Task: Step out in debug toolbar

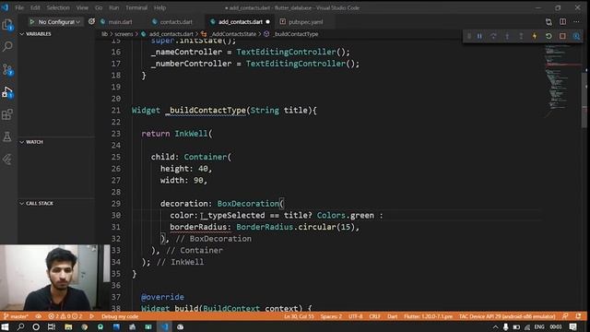Action: coord(521,36)
